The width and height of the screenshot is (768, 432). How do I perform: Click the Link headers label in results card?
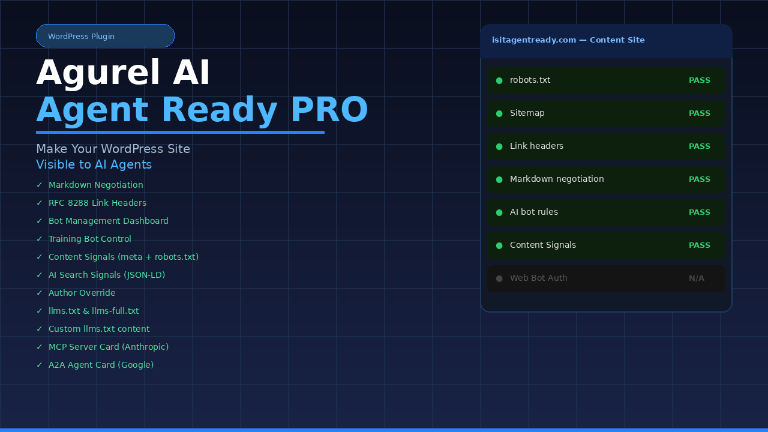pyautogui.click(x=537, y=146)
